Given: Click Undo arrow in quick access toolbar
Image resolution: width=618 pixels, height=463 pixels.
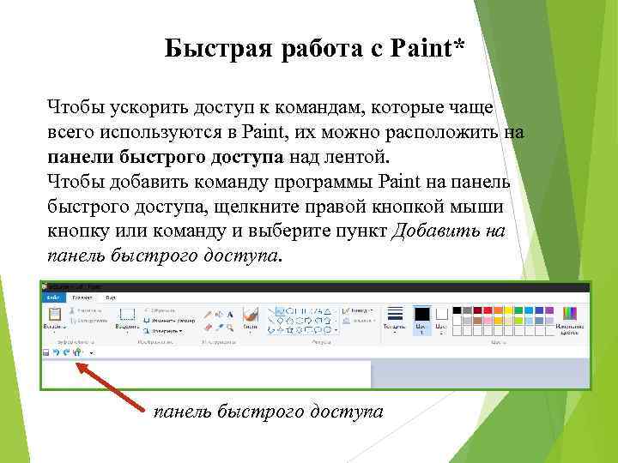Looking at the screenshot, I should pyautogui.click(x=56, y=352).
